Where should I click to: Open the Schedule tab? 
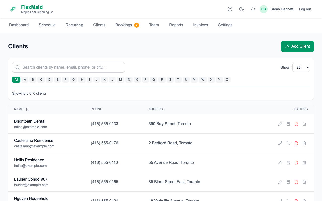pos(47,25)
